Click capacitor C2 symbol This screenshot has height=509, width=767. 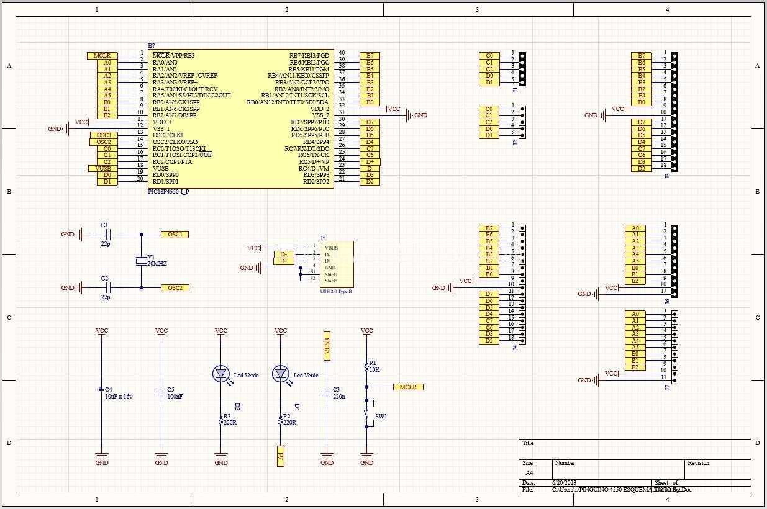click(109, 287)
